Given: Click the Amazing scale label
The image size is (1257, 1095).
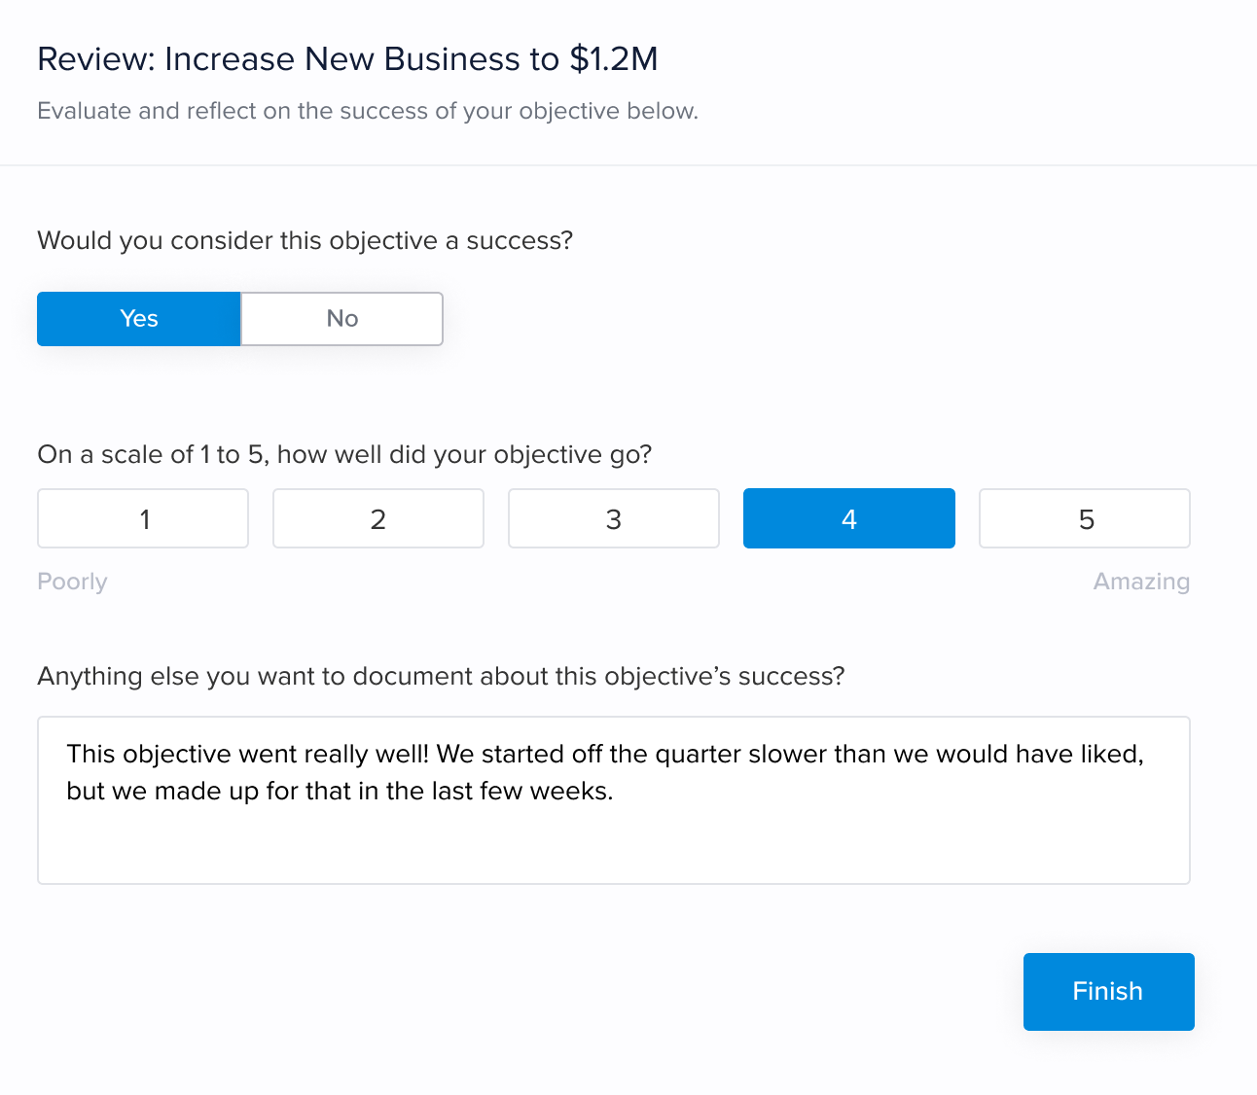Looking at the screenshot, I should (x=1141, y=582).
